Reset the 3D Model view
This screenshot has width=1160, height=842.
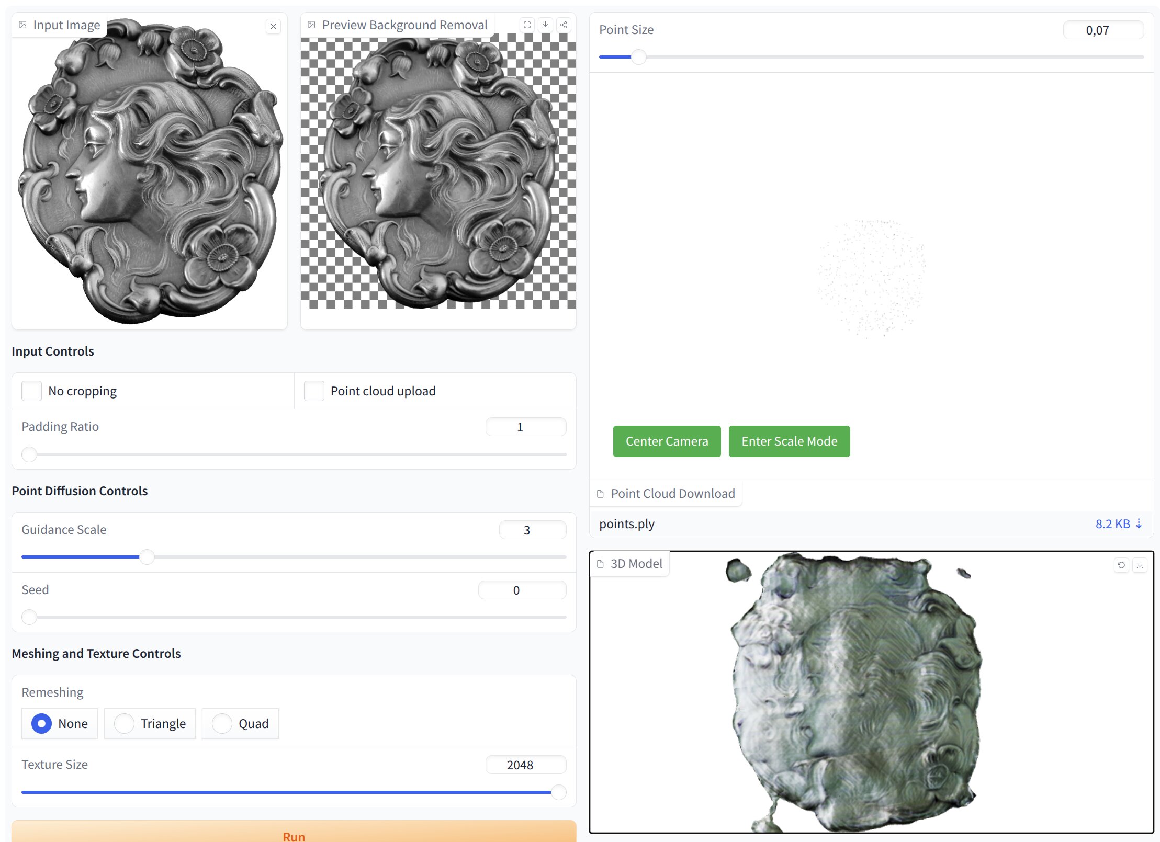click(x=1121, y=565)
